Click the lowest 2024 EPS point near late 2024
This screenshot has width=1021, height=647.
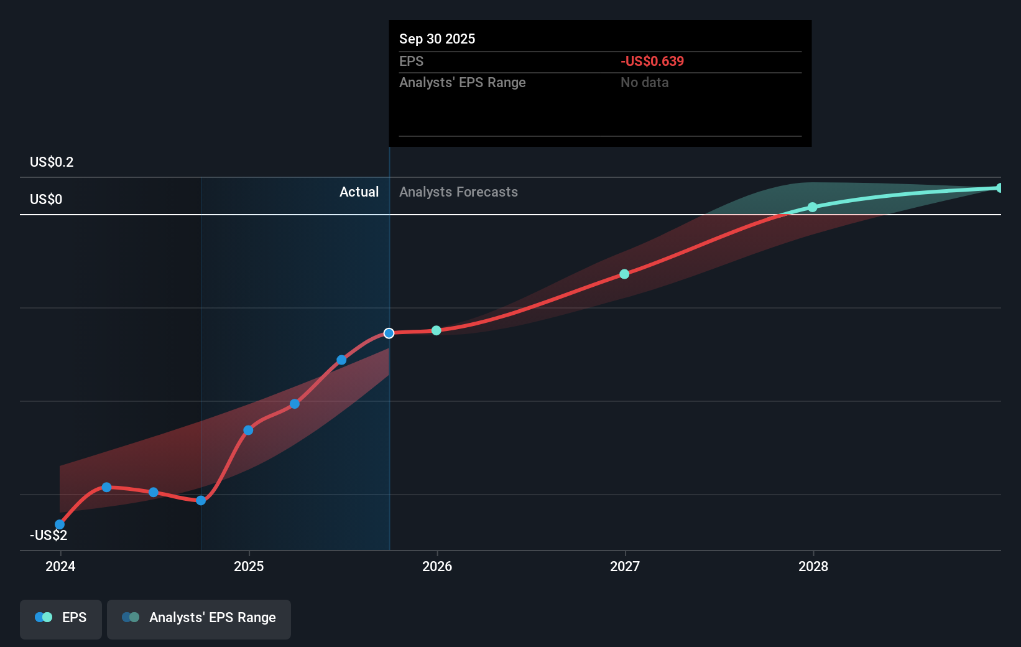[x=201, y=500]
